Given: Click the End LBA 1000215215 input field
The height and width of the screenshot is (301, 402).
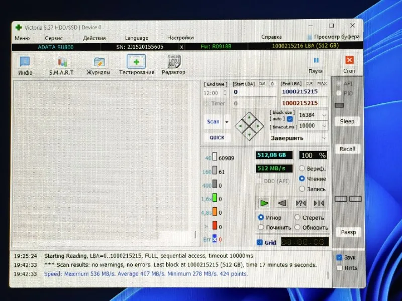Looking at the screenshot, I should (x=304, y=92).
